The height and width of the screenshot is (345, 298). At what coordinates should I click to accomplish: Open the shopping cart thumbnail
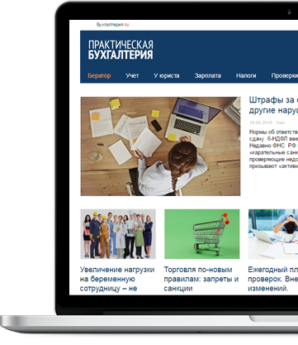202,234
